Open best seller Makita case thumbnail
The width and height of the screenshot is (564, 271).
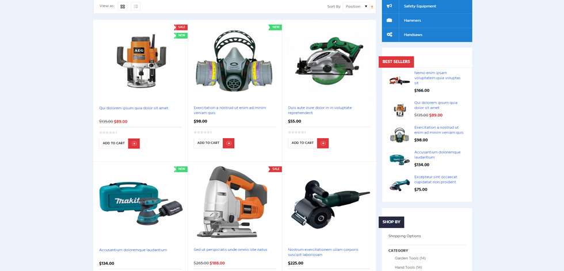(399, 159)
